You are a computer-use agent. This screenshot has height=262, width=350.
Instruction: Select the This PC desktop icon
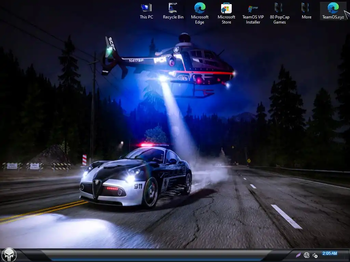pyautogui.click(x=146, y=11)
